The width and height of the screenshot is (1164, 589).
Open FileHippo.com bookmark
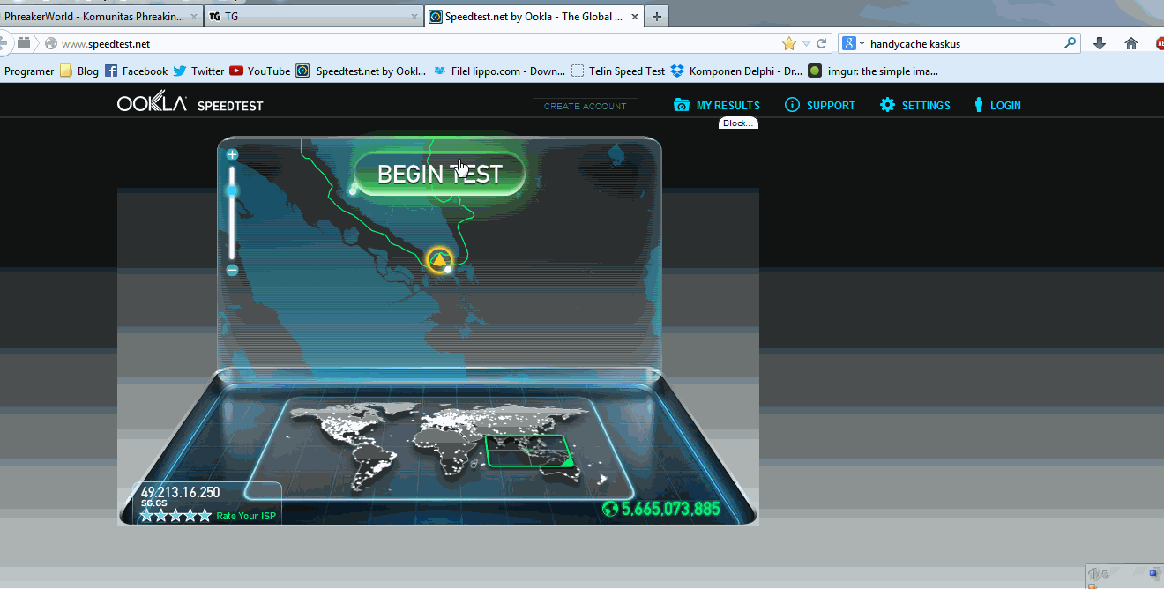tap(499, 71)
